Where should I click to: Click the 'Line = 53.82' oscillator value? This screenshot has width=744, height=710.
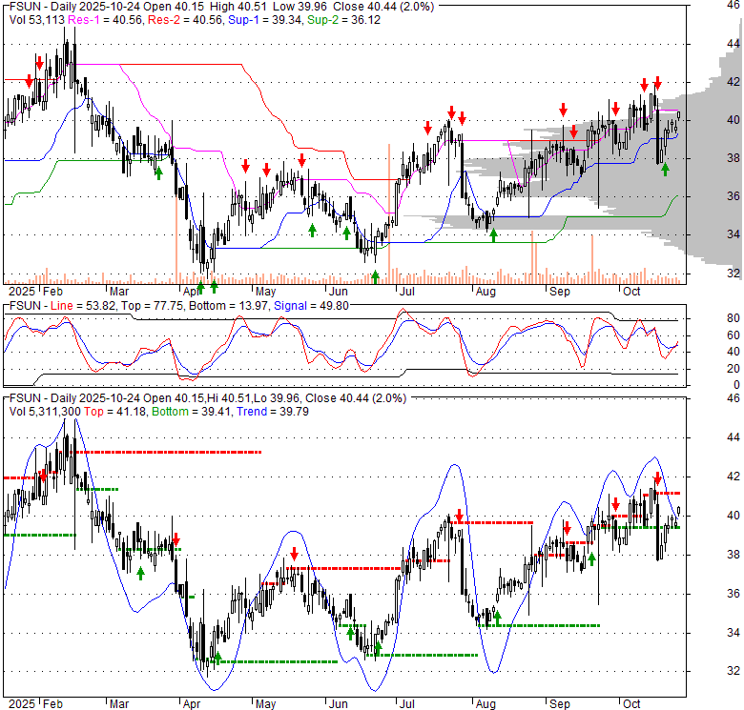[83, 306]
